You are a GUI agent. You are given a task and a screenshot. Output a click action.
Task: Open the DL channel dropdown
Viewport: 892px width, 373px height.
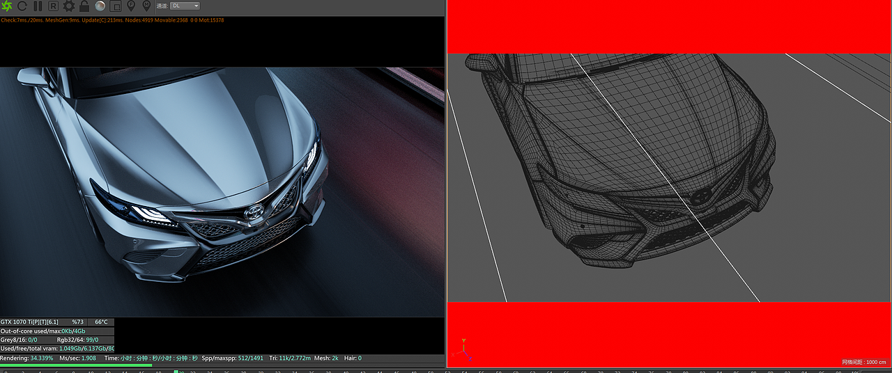(x=185, y=6)
